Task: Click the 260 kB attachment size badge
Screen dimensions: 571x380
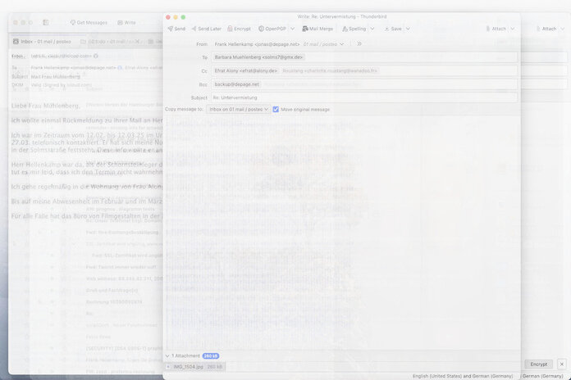Action: pyautogui.click(x=211, y=355)
